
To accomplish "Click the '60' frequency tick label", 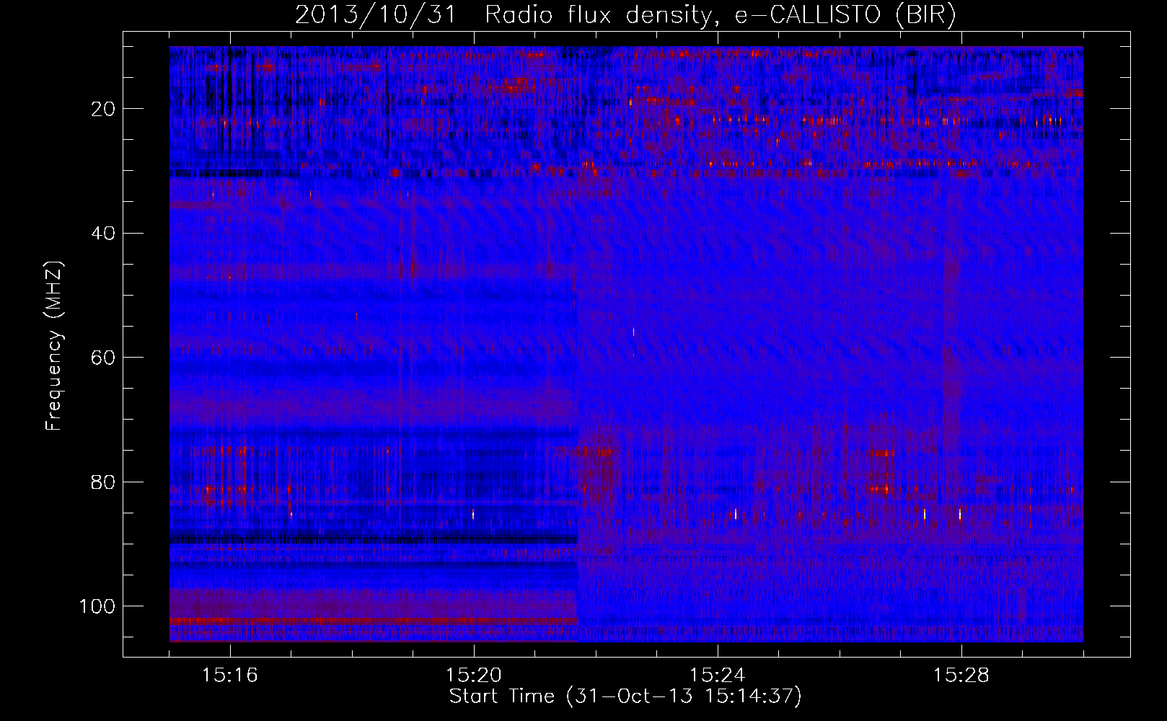I will (104, 358).
